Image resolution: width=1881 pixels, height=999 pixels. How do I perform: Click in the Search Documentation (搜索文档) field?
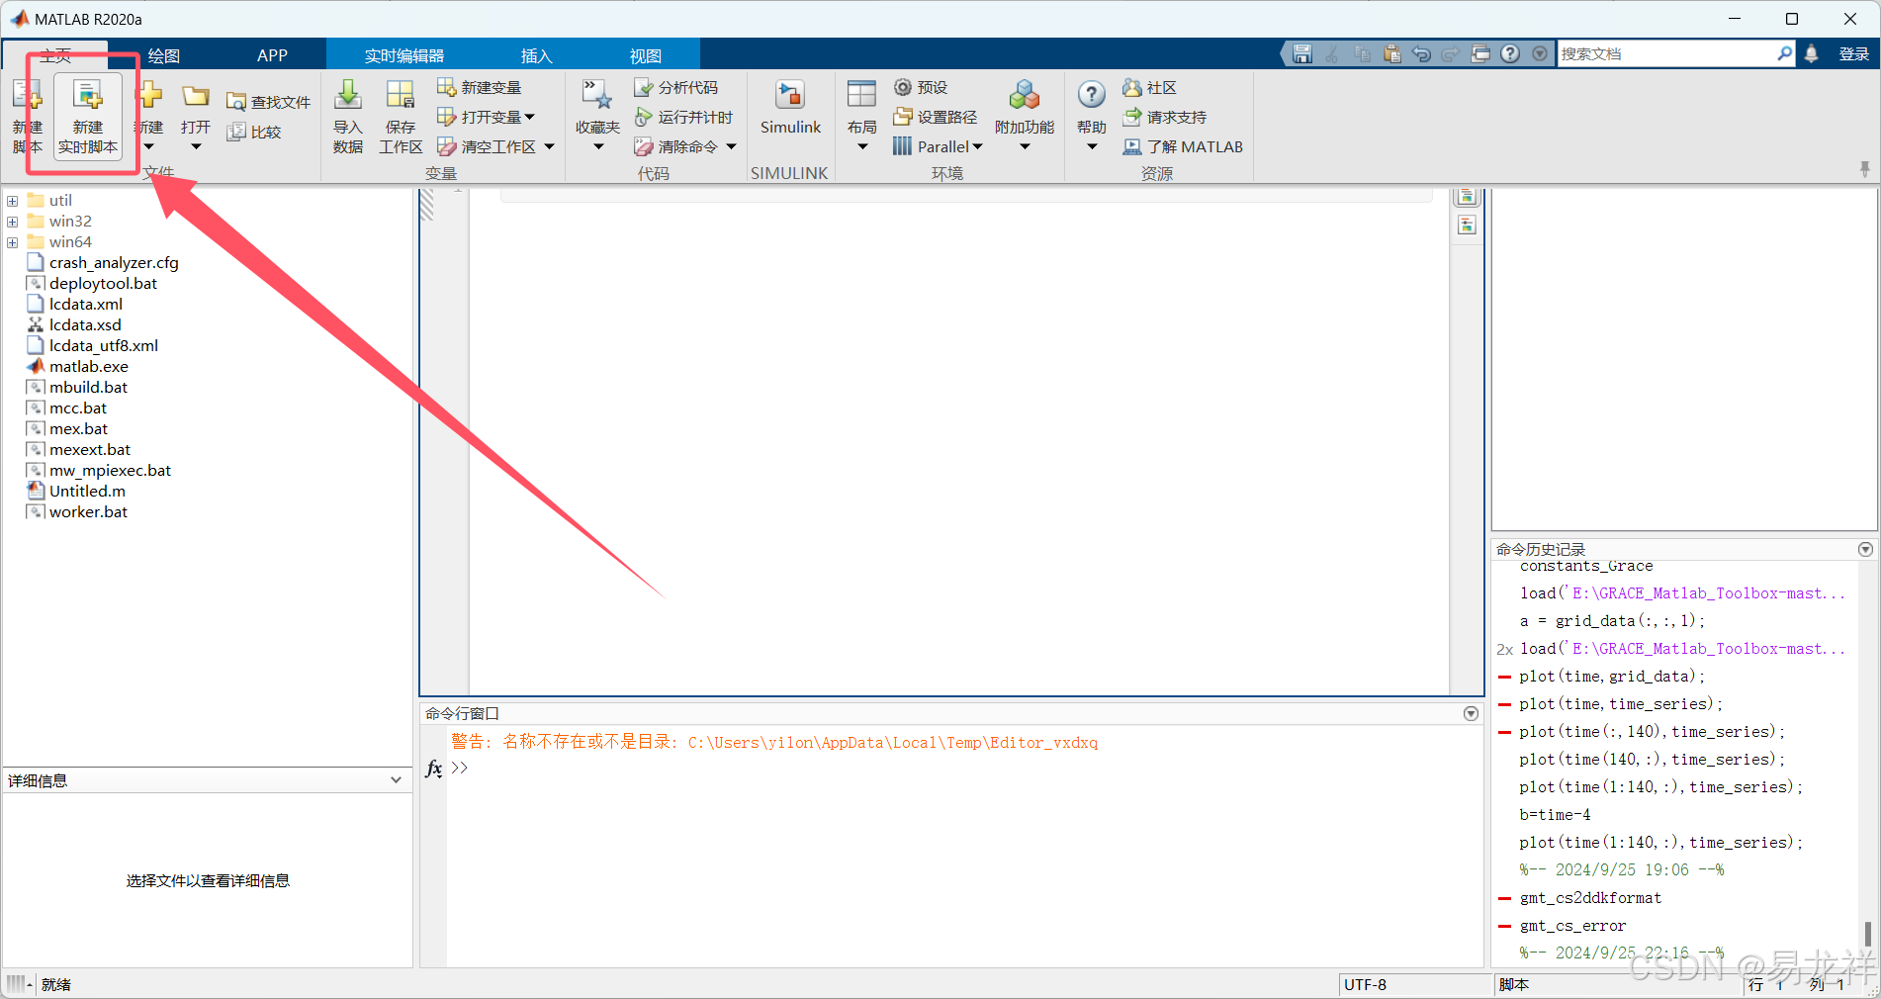pyautogui.click(x=1666, y=53)
